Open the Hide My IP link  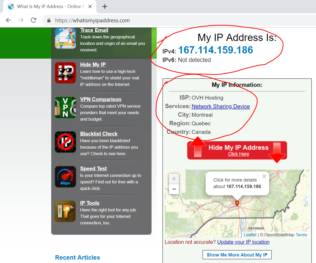93,65
